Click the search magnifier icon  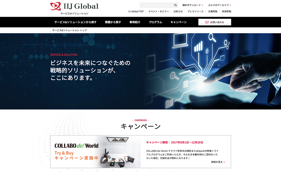175,5
